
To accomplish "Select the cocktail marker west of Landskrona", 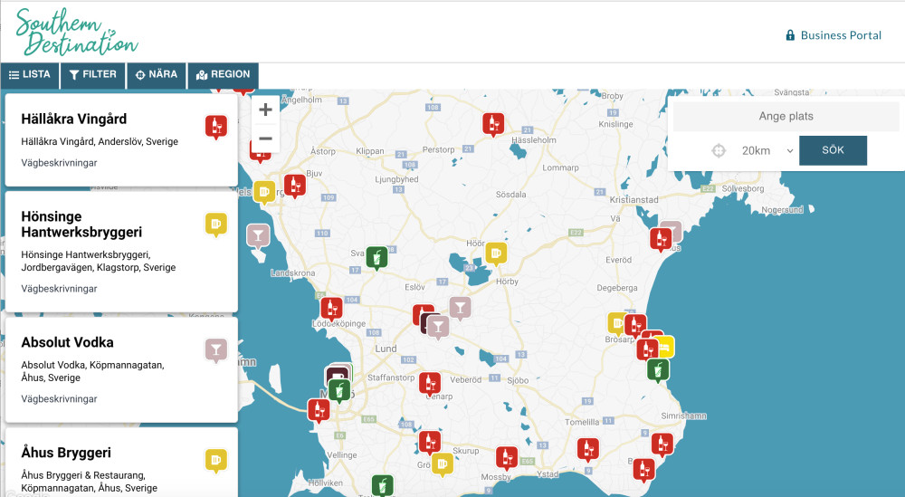I will click(258, 235).
